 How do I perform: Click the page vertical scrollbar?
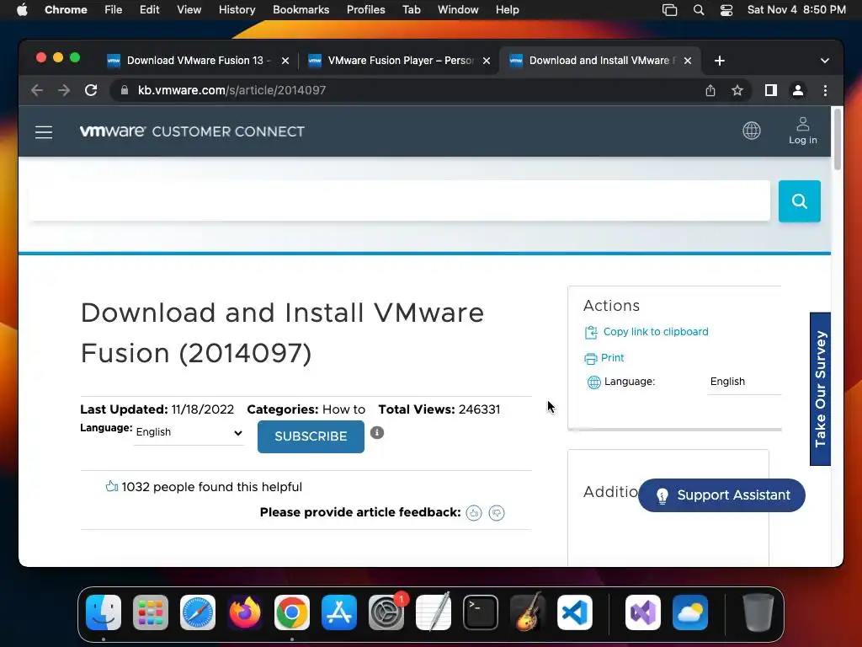[838, 139]
